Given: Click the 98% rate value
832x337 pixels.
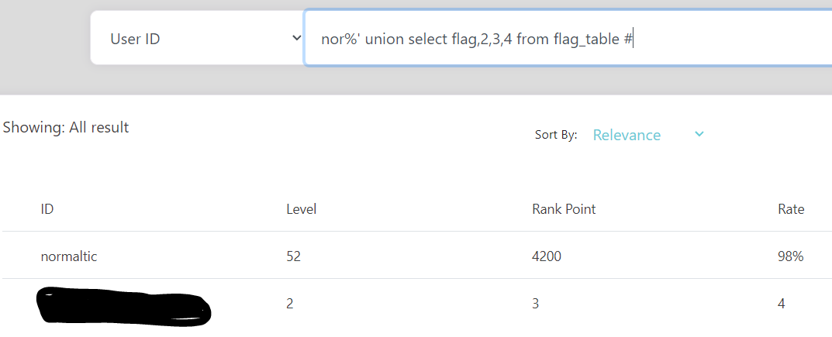Looking at the screenshot, I should 791,257.
